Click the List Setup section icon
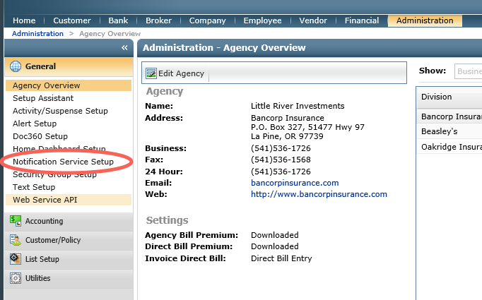 coord(15,259)
